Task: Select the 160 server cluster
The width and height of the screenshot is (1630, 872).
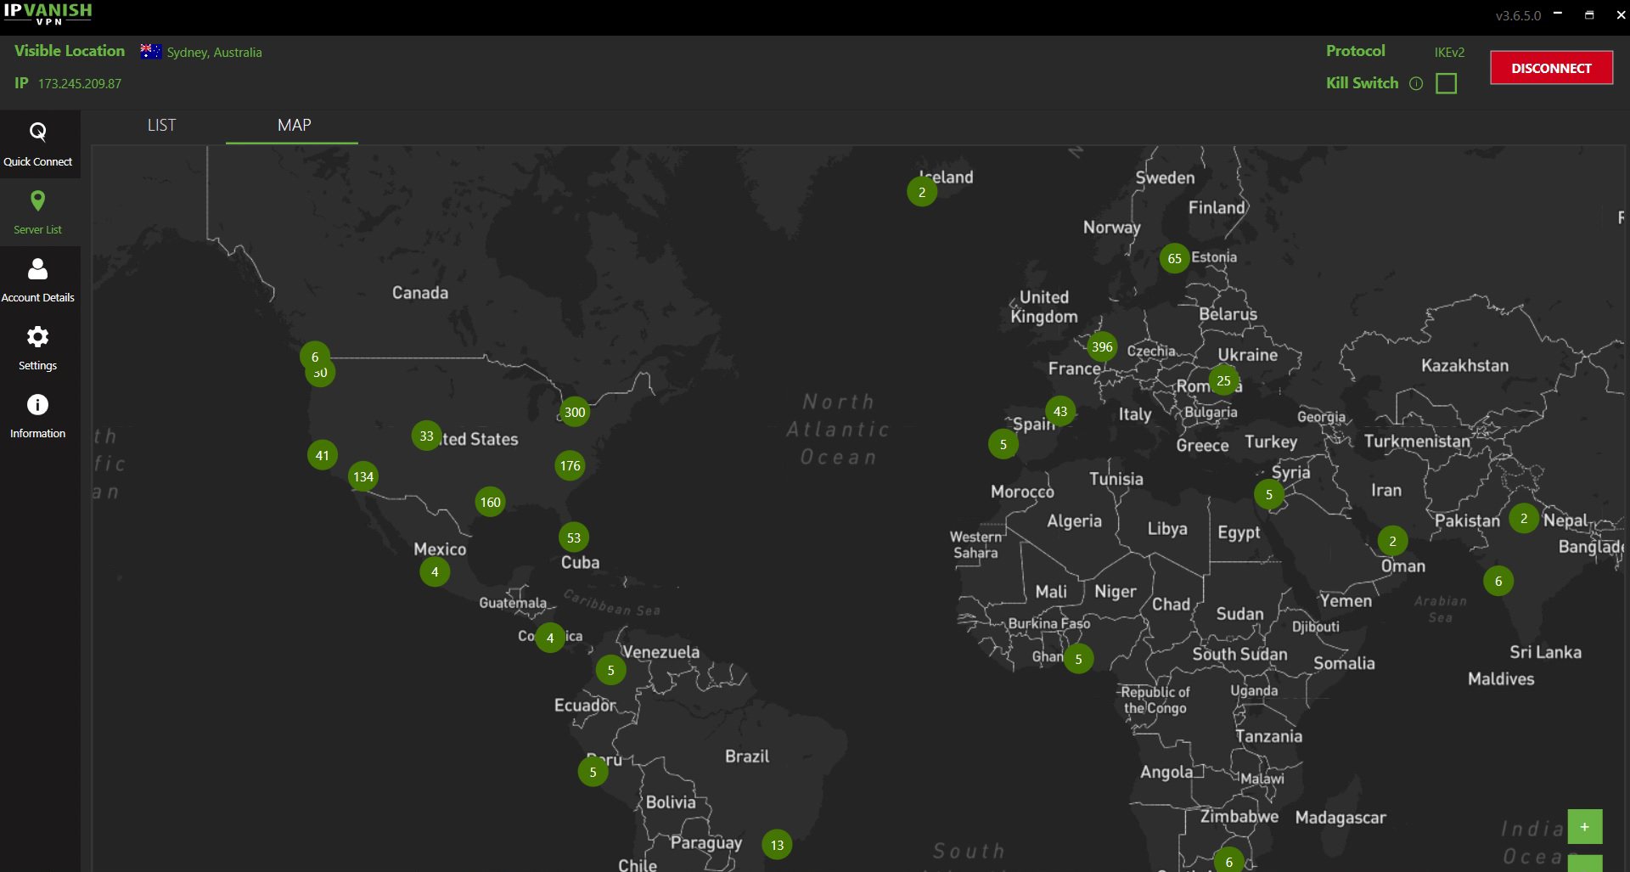Action: pos(491,502)
